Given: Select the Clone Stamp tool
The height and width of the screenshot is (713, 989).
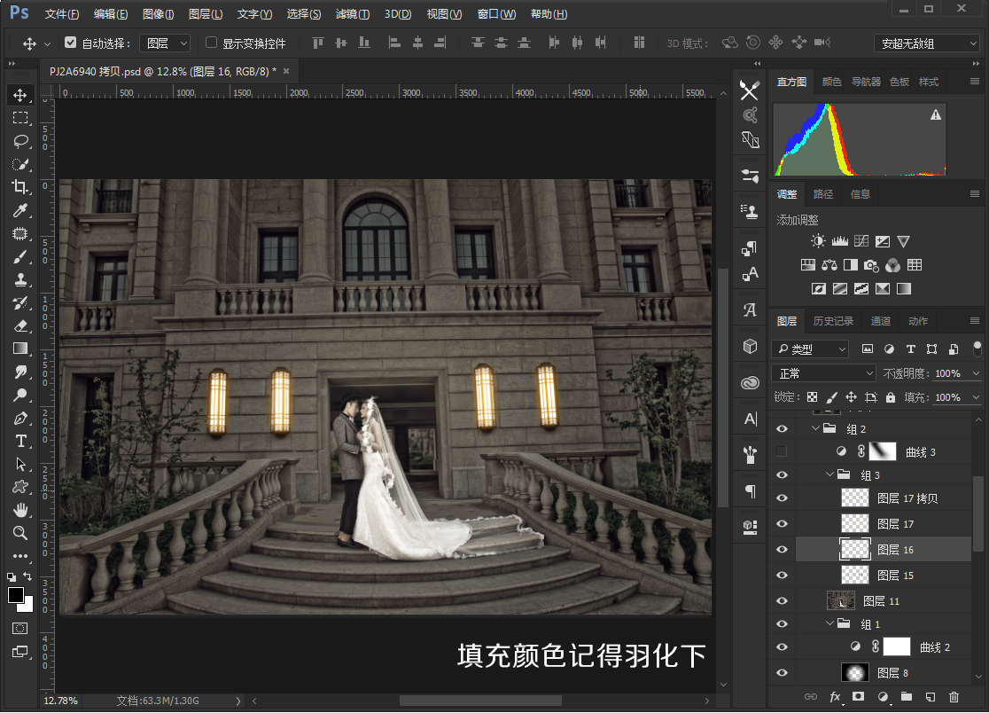Looking at the screenshot, I should [20, 280].
